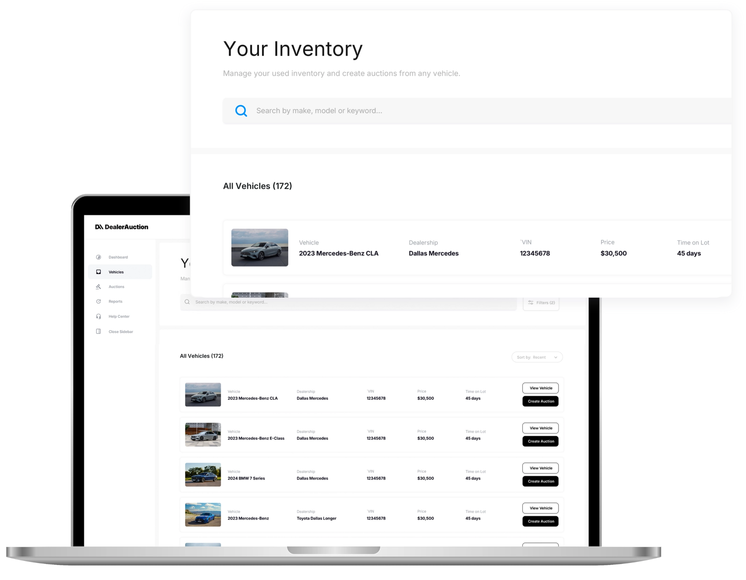Click the large search by make field

pyautogui.click(x=477, y=110)
